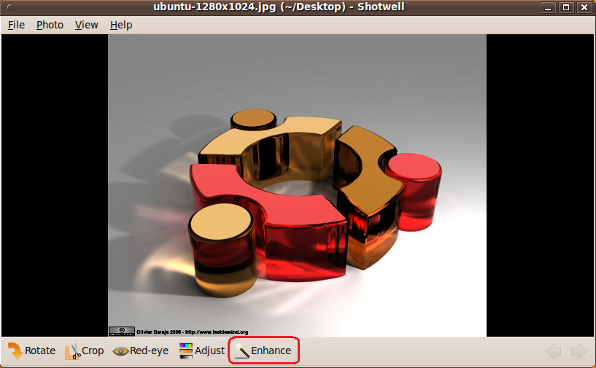Close the Shotwell window
596x368 pixels.
click(x=583, y=7)
